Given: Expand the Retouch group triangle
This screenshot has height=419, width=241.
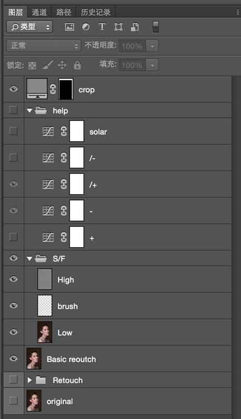Looking at the screenshot, I should pyautogui.click(x=29, y=380).
